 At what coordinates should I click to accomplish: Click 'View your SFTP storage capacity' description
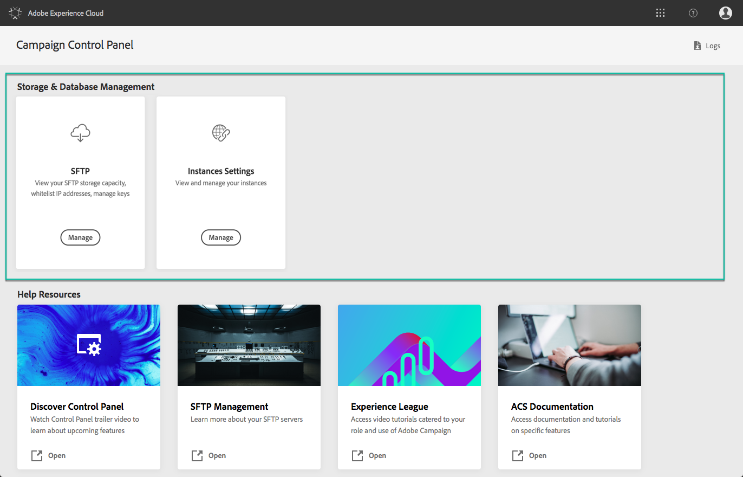pyautogui.click(x=80, y=188)
